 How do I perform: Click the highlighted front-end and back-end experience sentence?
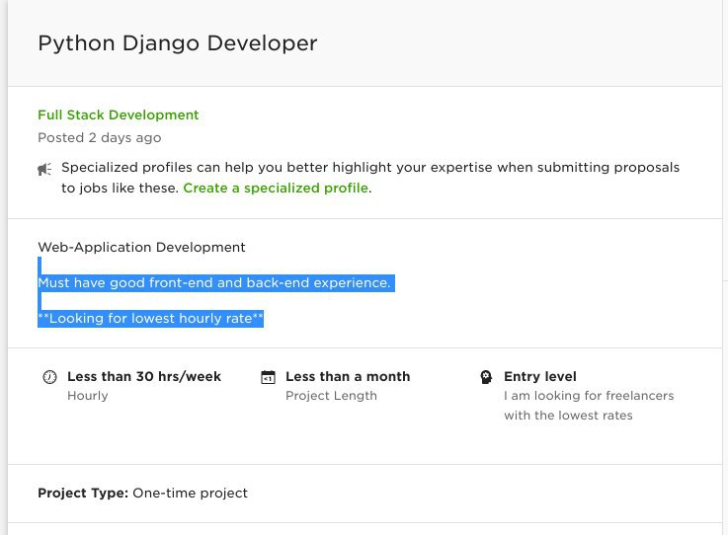[216, 282]
